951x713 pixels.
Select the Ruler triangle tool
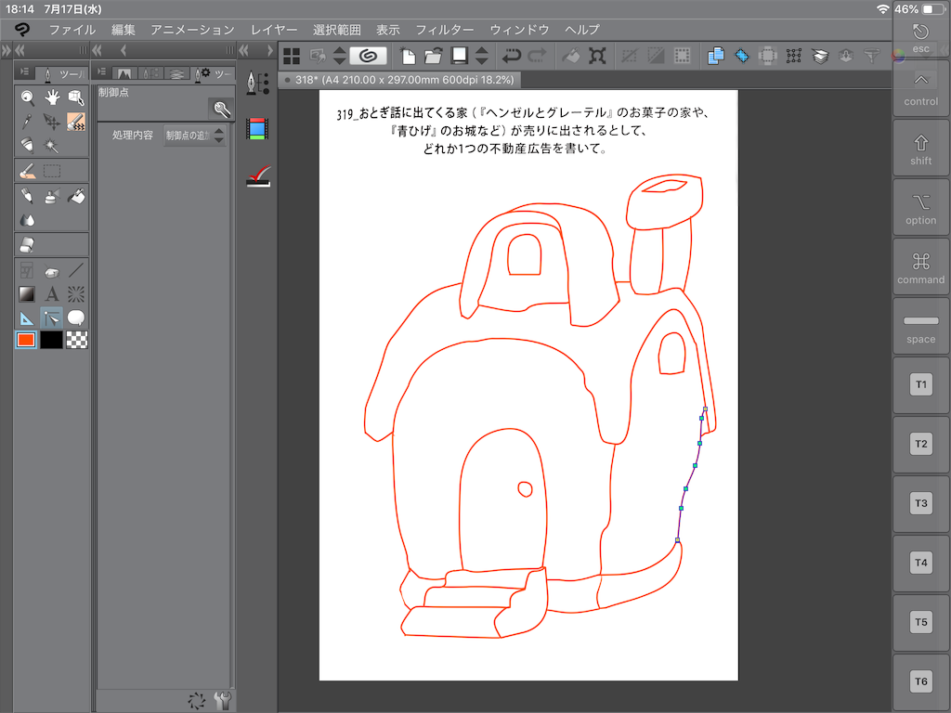pos(27,318)
